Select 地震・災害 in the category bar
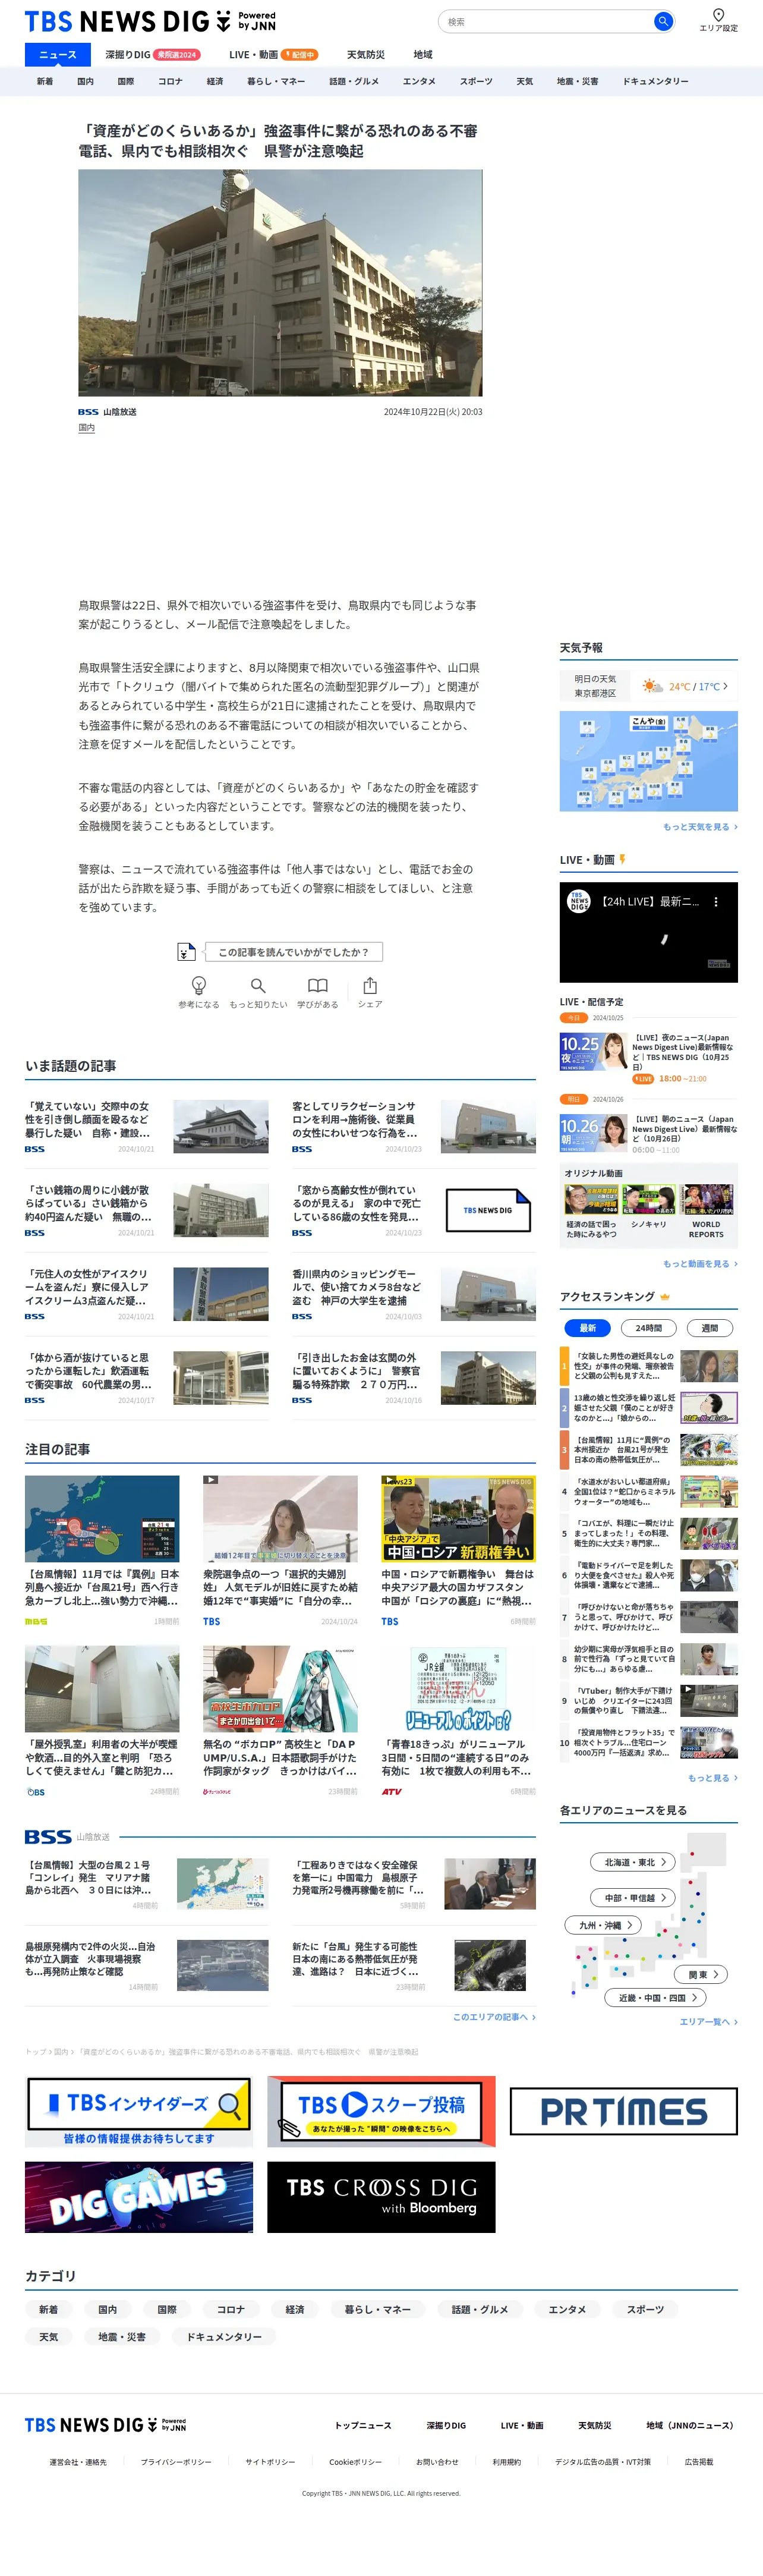This screenshot has height=2576, width=763. click(x=577, y=81)
